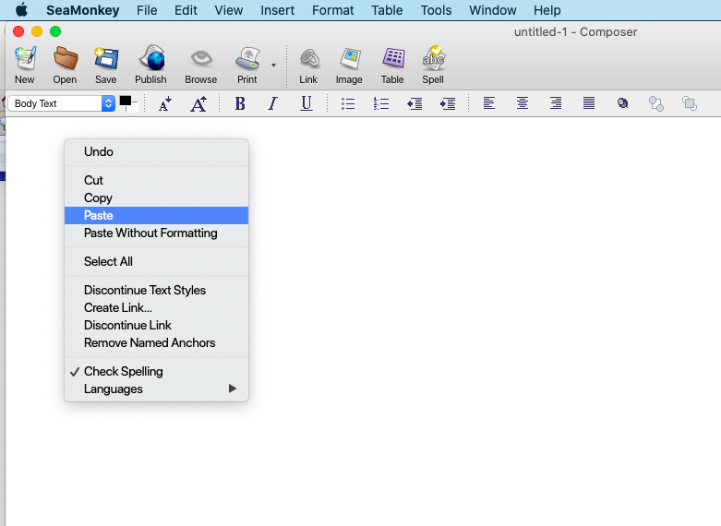Select Paste in the context menu
This screenshot has width=721, height=526.
[x=156, y=215]
